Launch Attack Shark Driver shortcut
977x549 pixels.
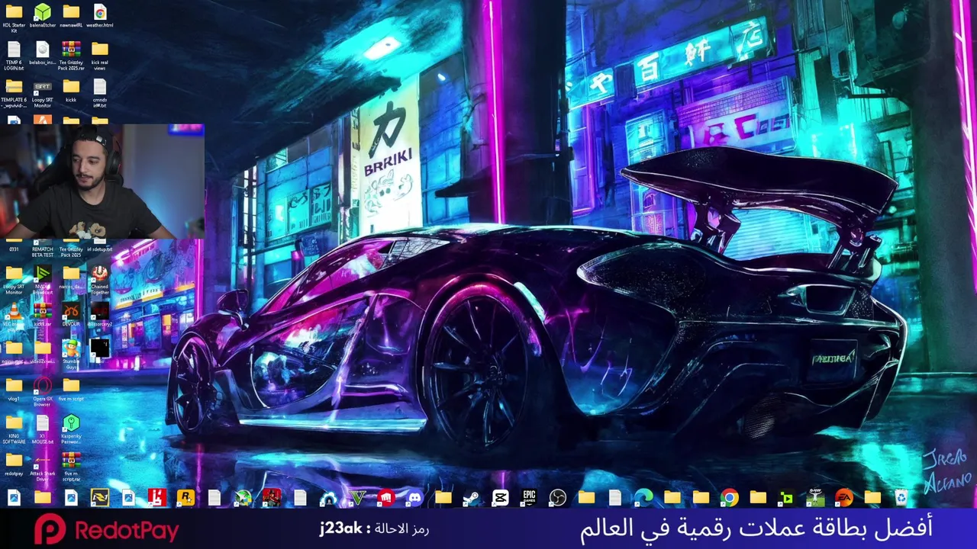click(43, 467)
